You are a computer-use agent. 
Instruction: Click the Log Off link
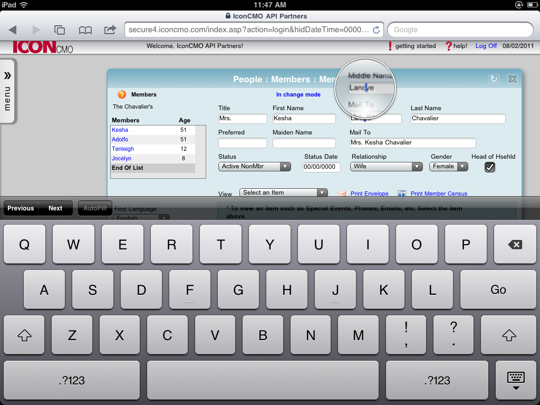pyautogui.click(x=486, y=46)
